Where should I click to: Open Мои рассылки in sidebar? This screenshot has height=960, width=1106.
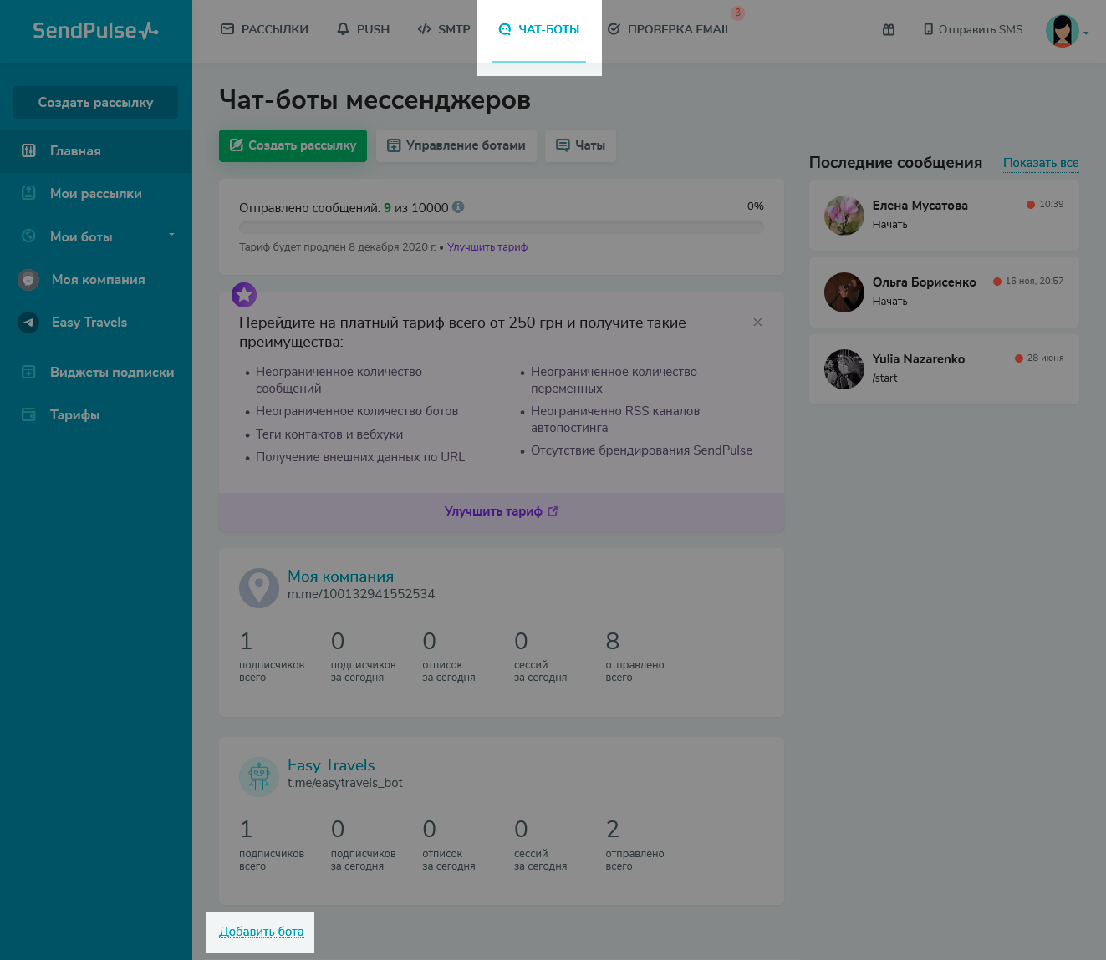(96, 194)
